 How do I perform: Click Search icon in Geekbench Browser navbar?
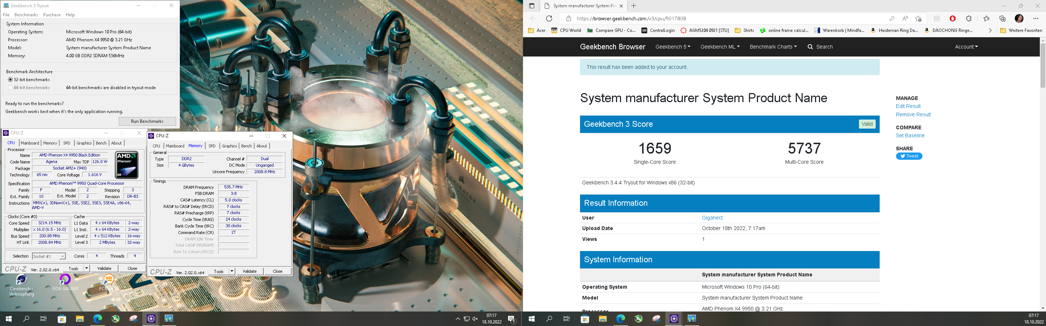(810, 47)
